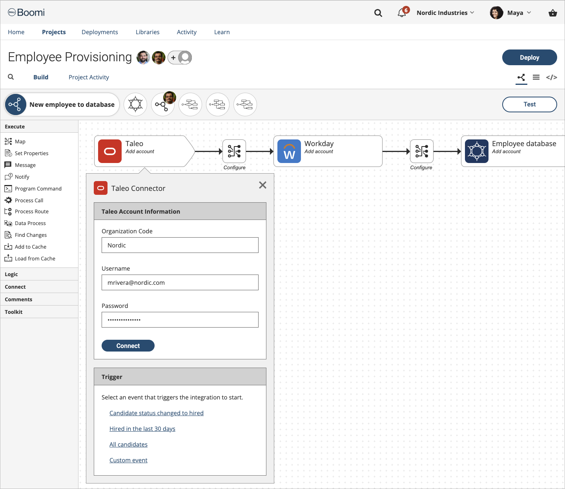Select Load from Cache shape
The width and height of the screenshot is (565, 489).
[x=30, y=258]
